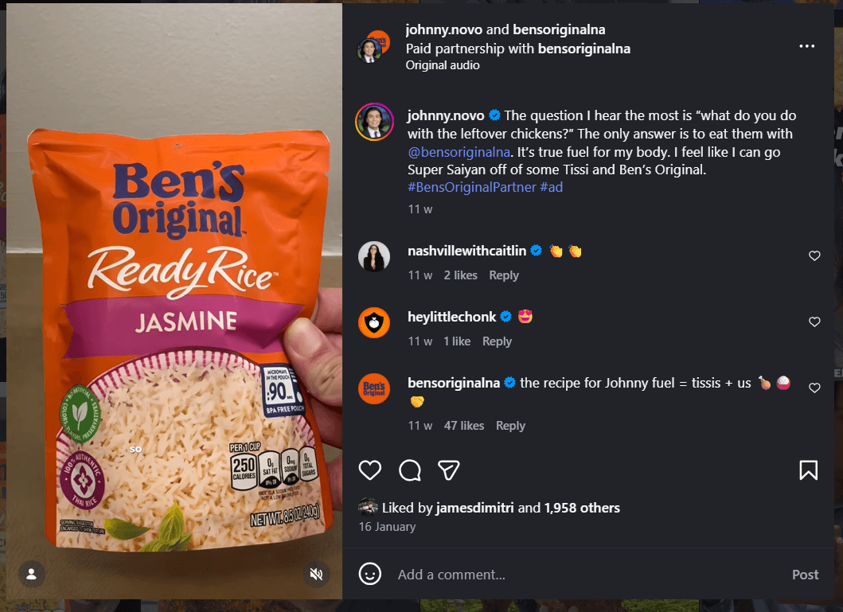Share the post via the paper plane icon

pos(448,470)
